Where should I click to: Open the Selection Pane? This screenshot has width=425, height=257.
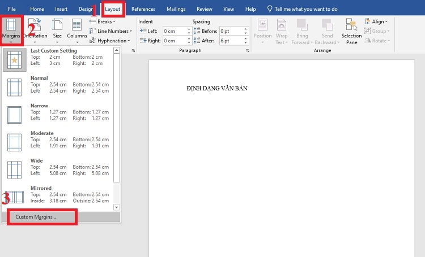point(351,31)
